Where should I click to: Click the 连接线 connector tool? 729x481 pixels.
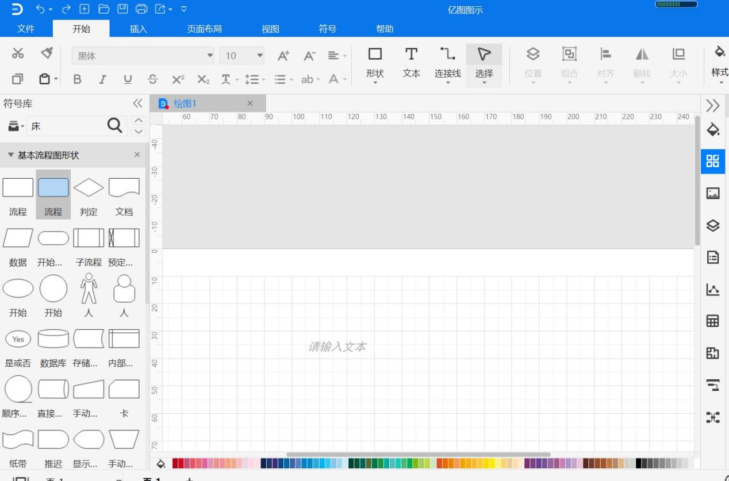(x=447, y=63)
